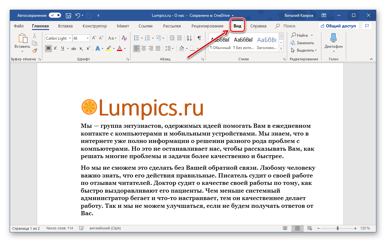Decrease paragraph indent
The image size is (386, 242).
pyautogui.click(x=172, y=38)
